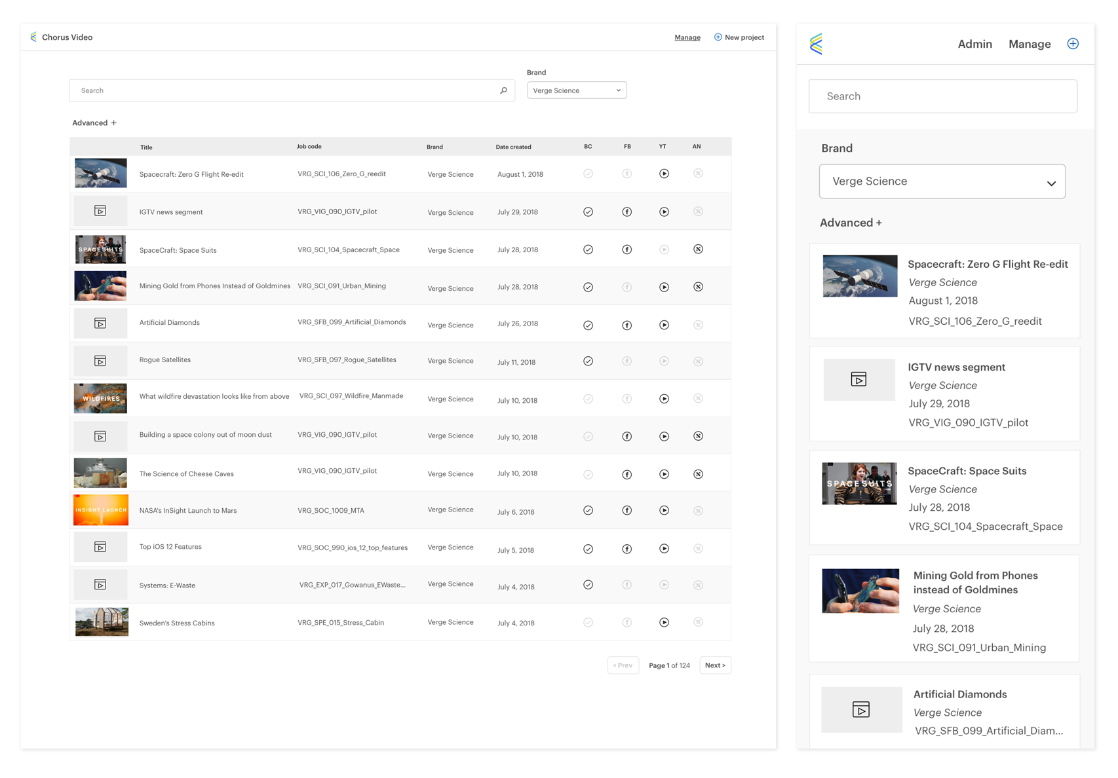Open the SpaceCraft: Space Suits thumbnail in the table
This screenshot has width=1118, height=778.
point(100,250)
